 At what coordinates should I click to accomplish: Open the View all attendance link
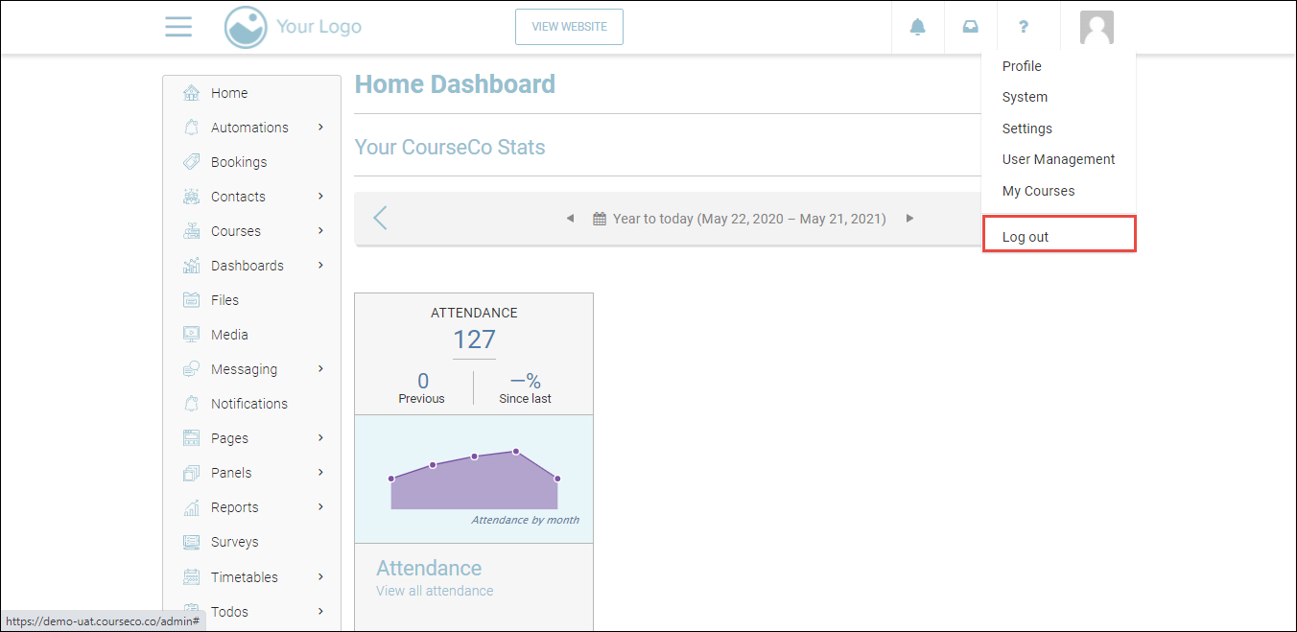coord(435,591)
